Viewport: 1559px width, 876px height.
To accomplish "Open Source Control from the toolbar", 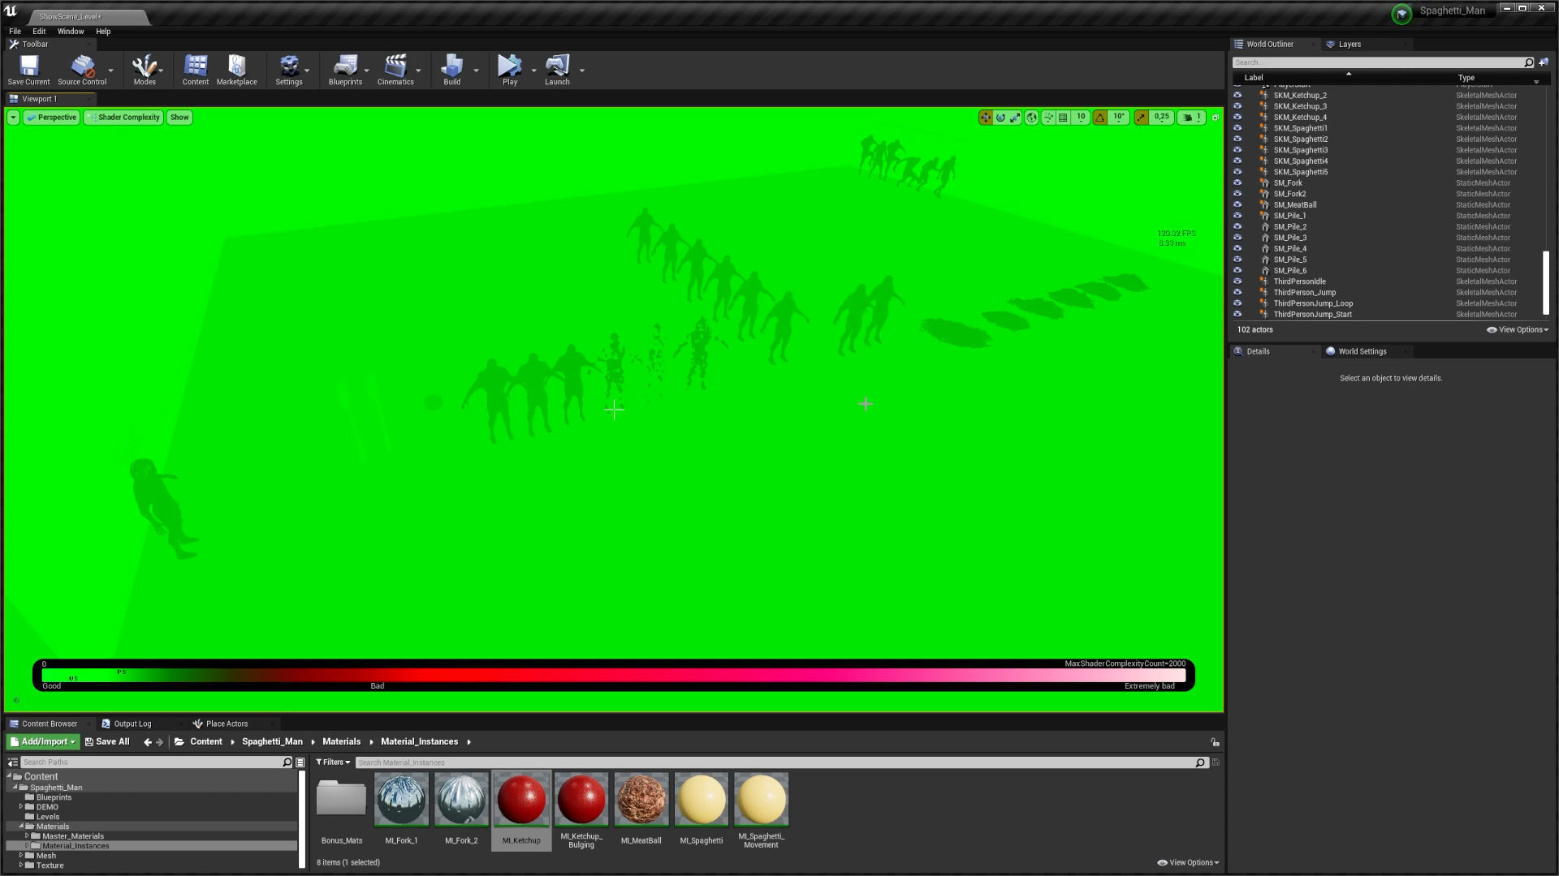I will pyautogui.click(x=82, y=69).
